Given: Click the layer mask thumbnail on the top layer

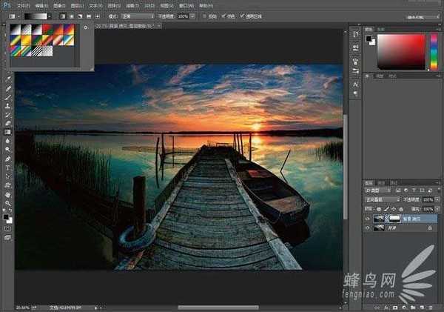Looking at the screenshot, I should click(394, 219).
